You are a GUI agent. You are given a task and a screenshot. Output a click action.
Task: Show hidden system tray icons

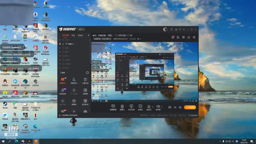[220, 141]
